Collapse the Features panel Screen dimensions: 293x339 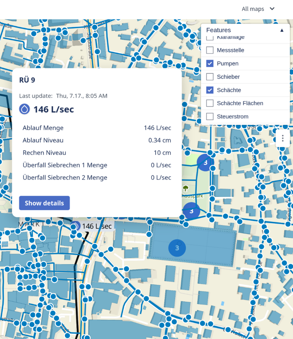pyautogui.click(x=281, y=30)
